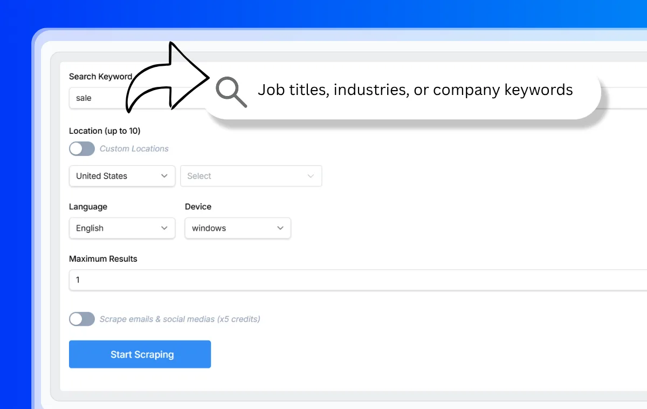
Task: Click the Location (up to 10) label
Action: [x=105, y=131]
